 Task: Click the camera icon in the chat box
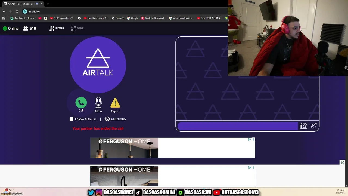pyautogui.click(x=303, y=126)
